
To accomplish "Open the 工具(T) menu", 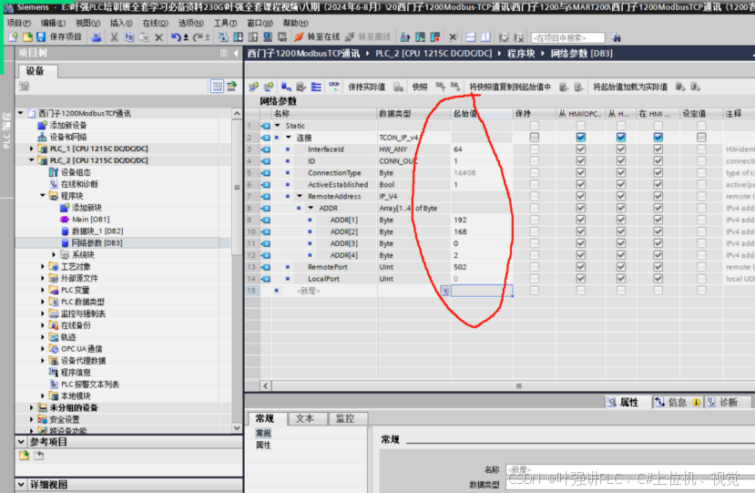I will [x=225, y=23].
